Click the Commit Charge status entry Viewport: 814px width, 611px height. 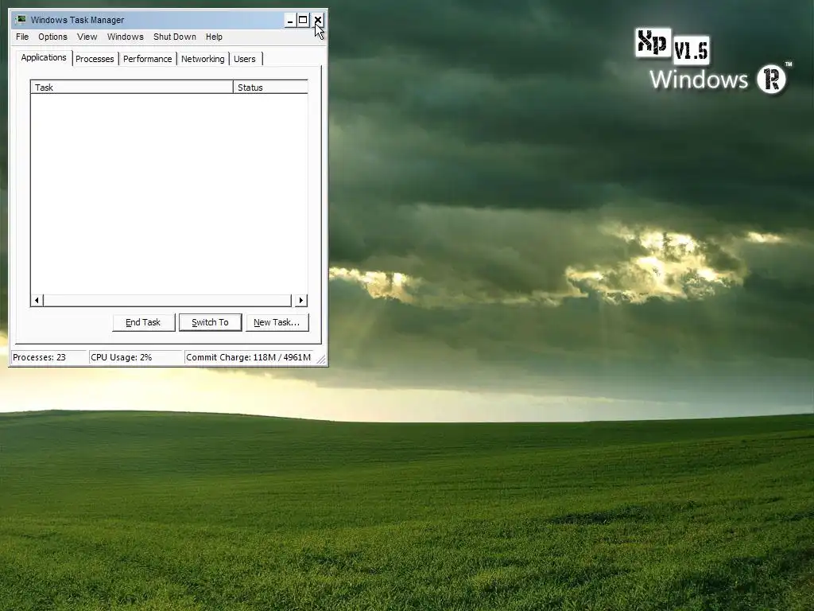click(x=249, y=357)
